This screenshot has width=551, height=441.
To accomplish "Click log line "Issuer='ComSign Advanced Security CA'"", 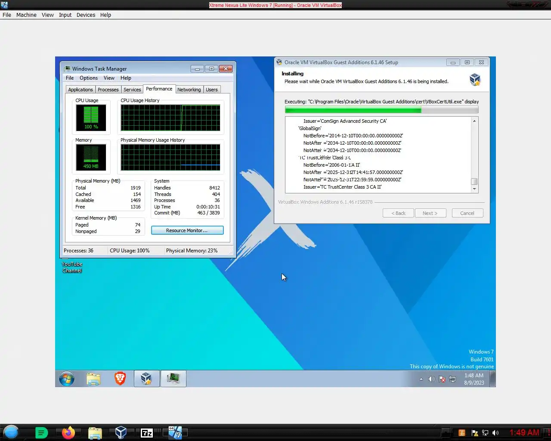I will [x=345, y=121].
